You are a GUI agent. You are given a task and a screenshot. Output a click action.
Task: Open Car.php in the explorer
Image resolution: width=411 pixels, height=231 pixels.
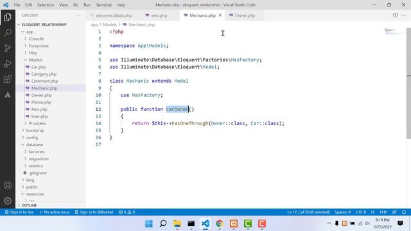pos(39,67)
